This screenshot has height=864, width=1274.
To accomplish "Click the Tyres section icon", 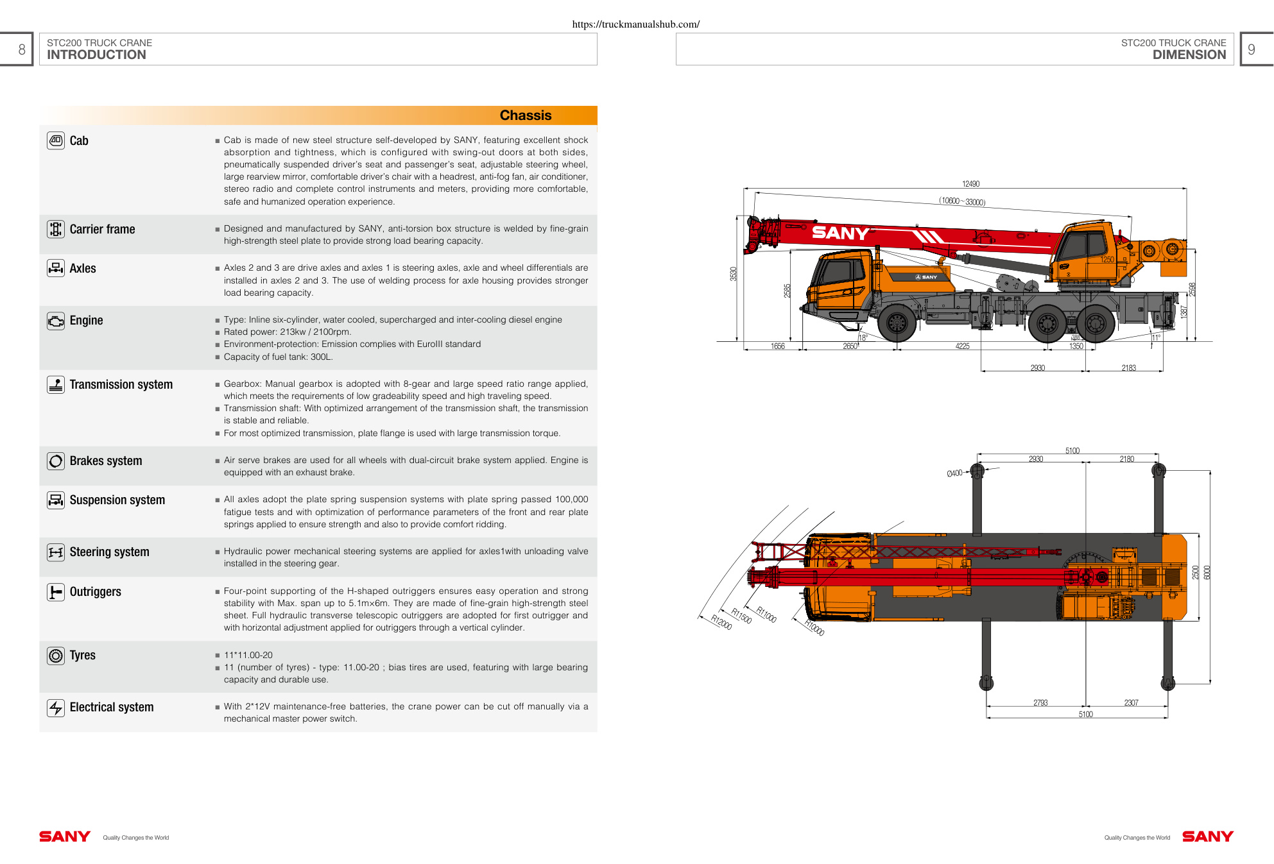I will click(56, 656).
